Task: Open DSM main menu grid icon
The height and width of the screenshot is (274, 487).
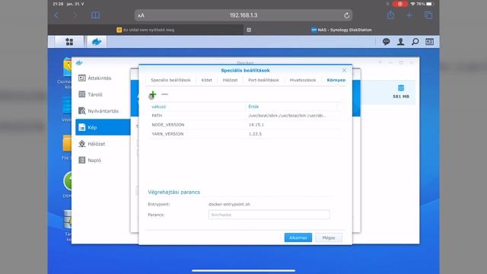Action: point(69,42)
